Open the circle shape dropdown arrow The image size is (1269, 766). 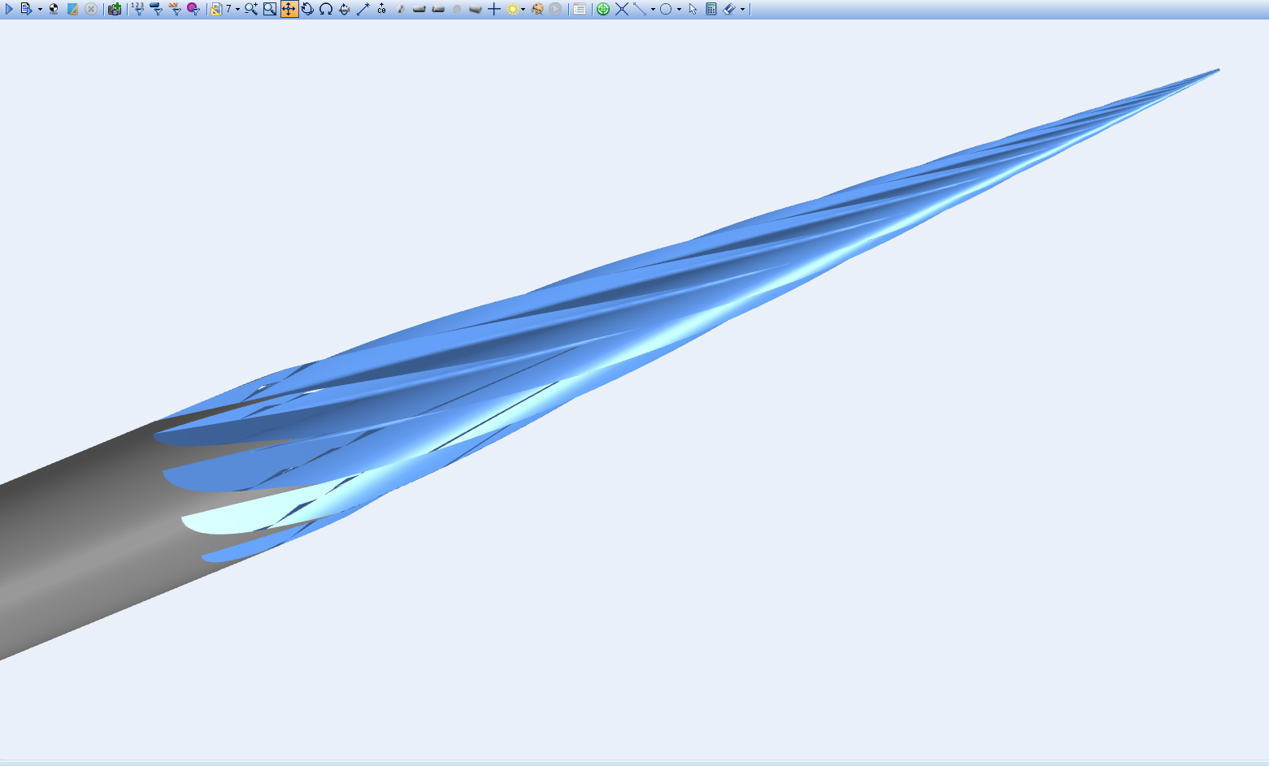tap(679, 10)
